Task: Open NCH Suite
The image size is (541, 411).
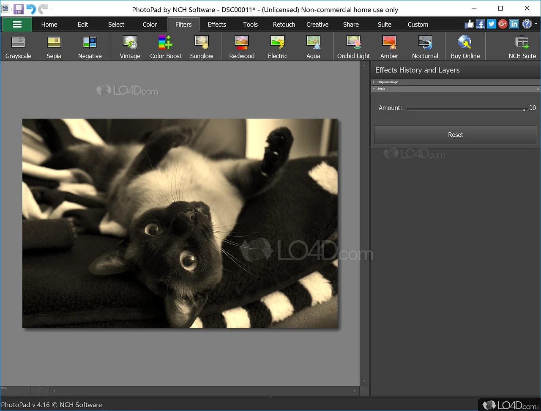Action: click(x=522, y=47)
